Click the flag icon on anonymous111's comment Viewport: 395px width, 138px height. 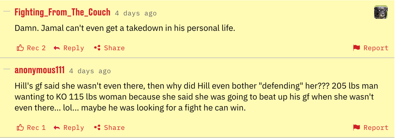(357, 127)
